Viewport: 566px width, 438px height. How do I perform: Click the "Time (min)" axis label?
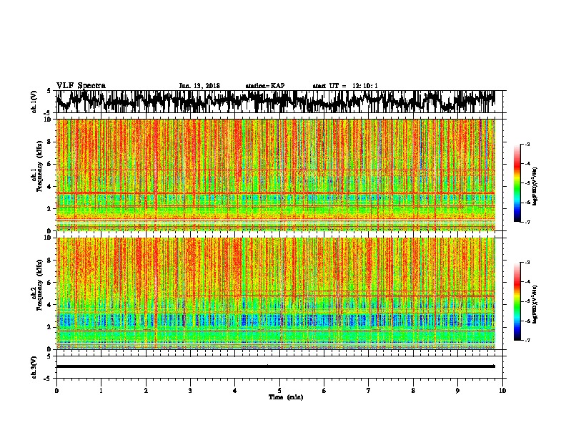click(x=286, y=397)
